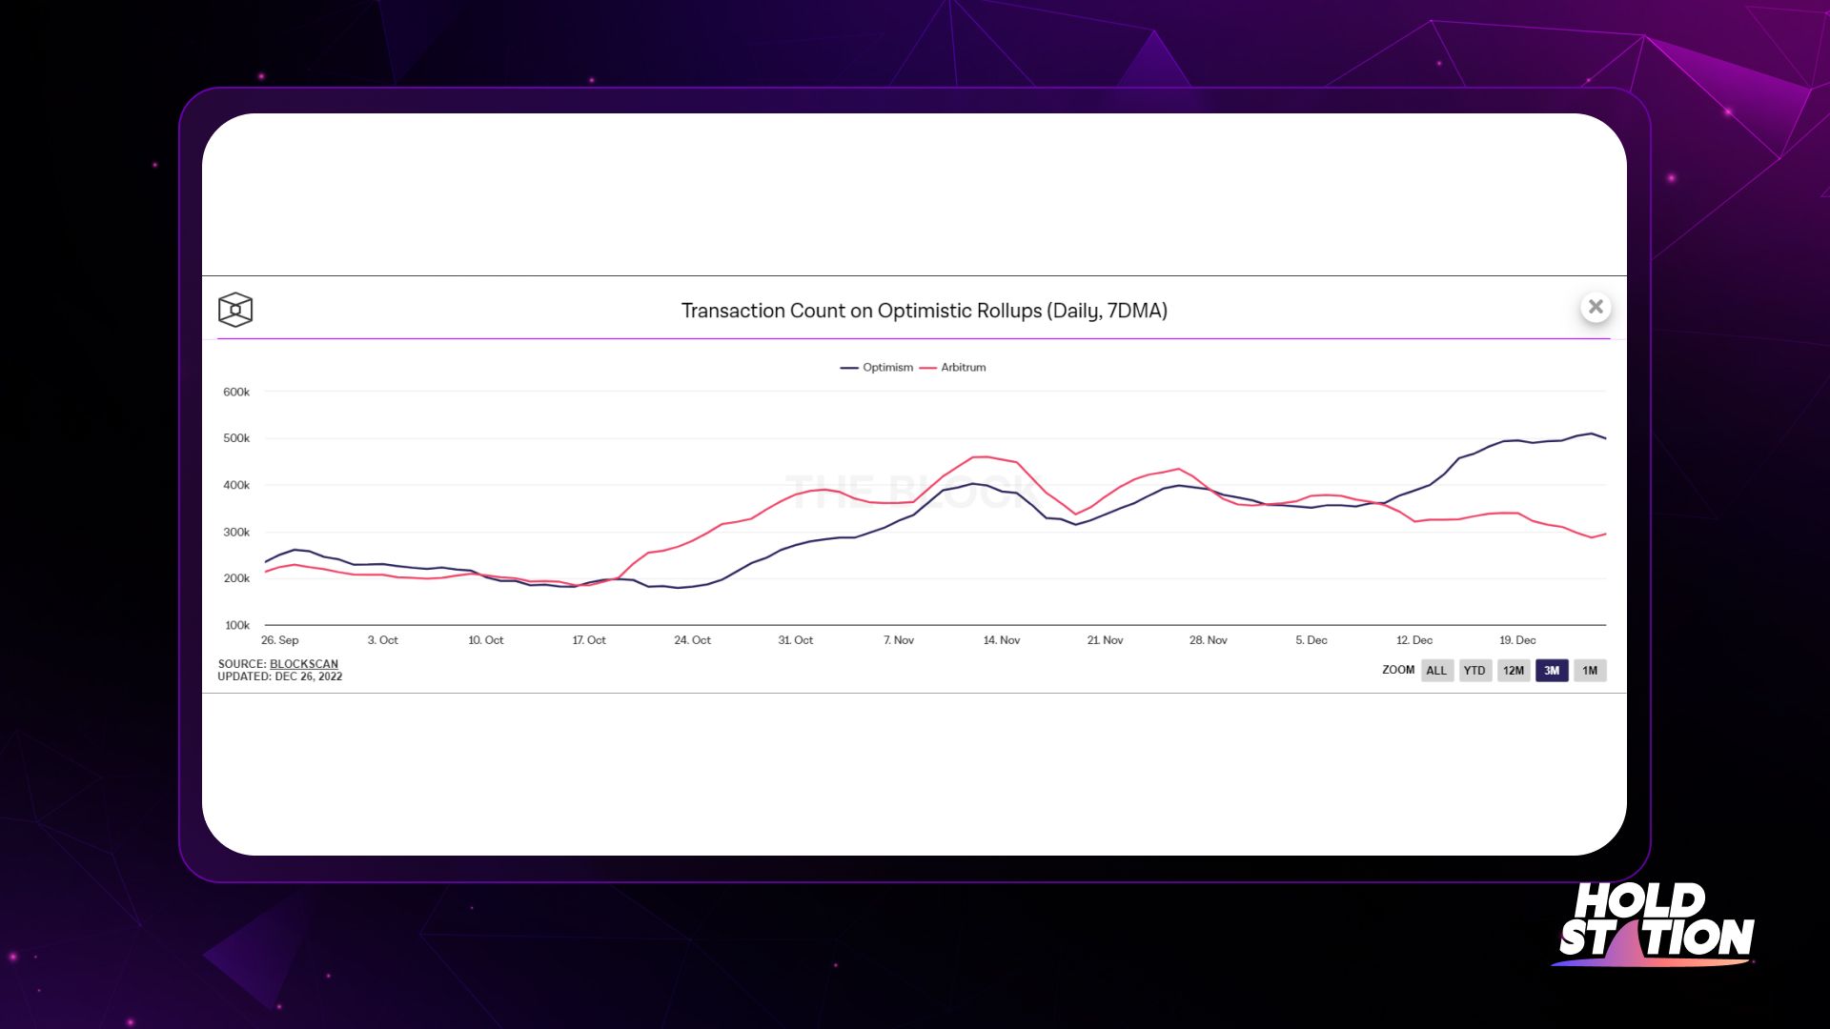Click the '7. Nov' x-axis label
Image resolution: width=1830 pixels, height=1029 pixels.
[x=899, y=640]
